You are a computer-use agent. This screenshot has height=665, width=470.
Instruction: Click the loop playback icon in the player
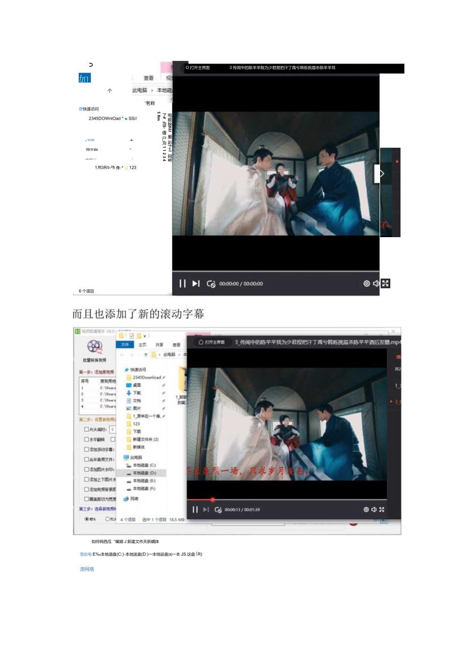tap(217, 509)
